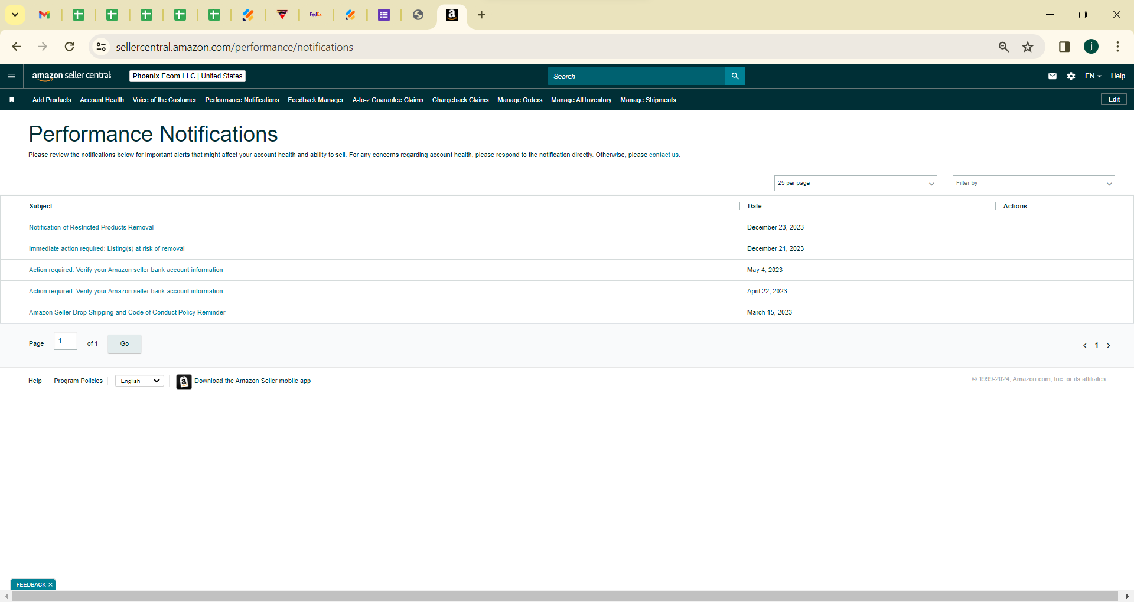Screen dimensions: 1134x602
Task: Open April 22 bank account verification notice
Action: point(126,291)
